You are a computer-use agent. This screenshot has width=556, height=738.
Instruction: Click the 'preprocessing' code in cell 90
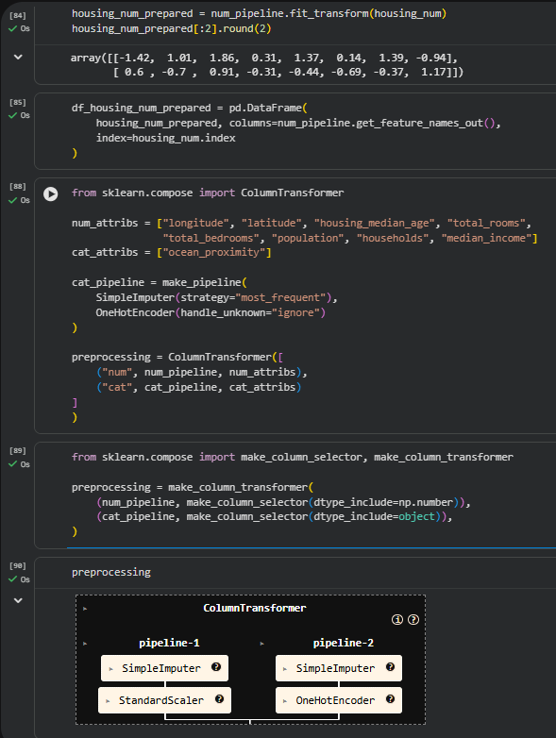pyautogui.click(x=111, y=572)
